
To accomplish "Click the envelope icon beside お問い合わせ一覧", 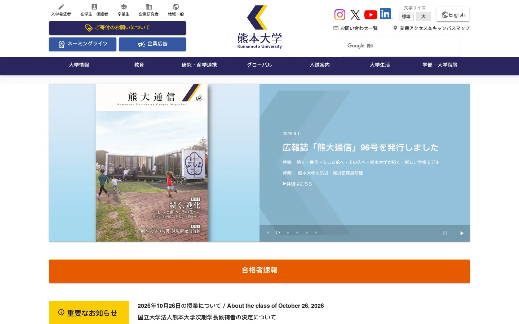I will point(336,28).
